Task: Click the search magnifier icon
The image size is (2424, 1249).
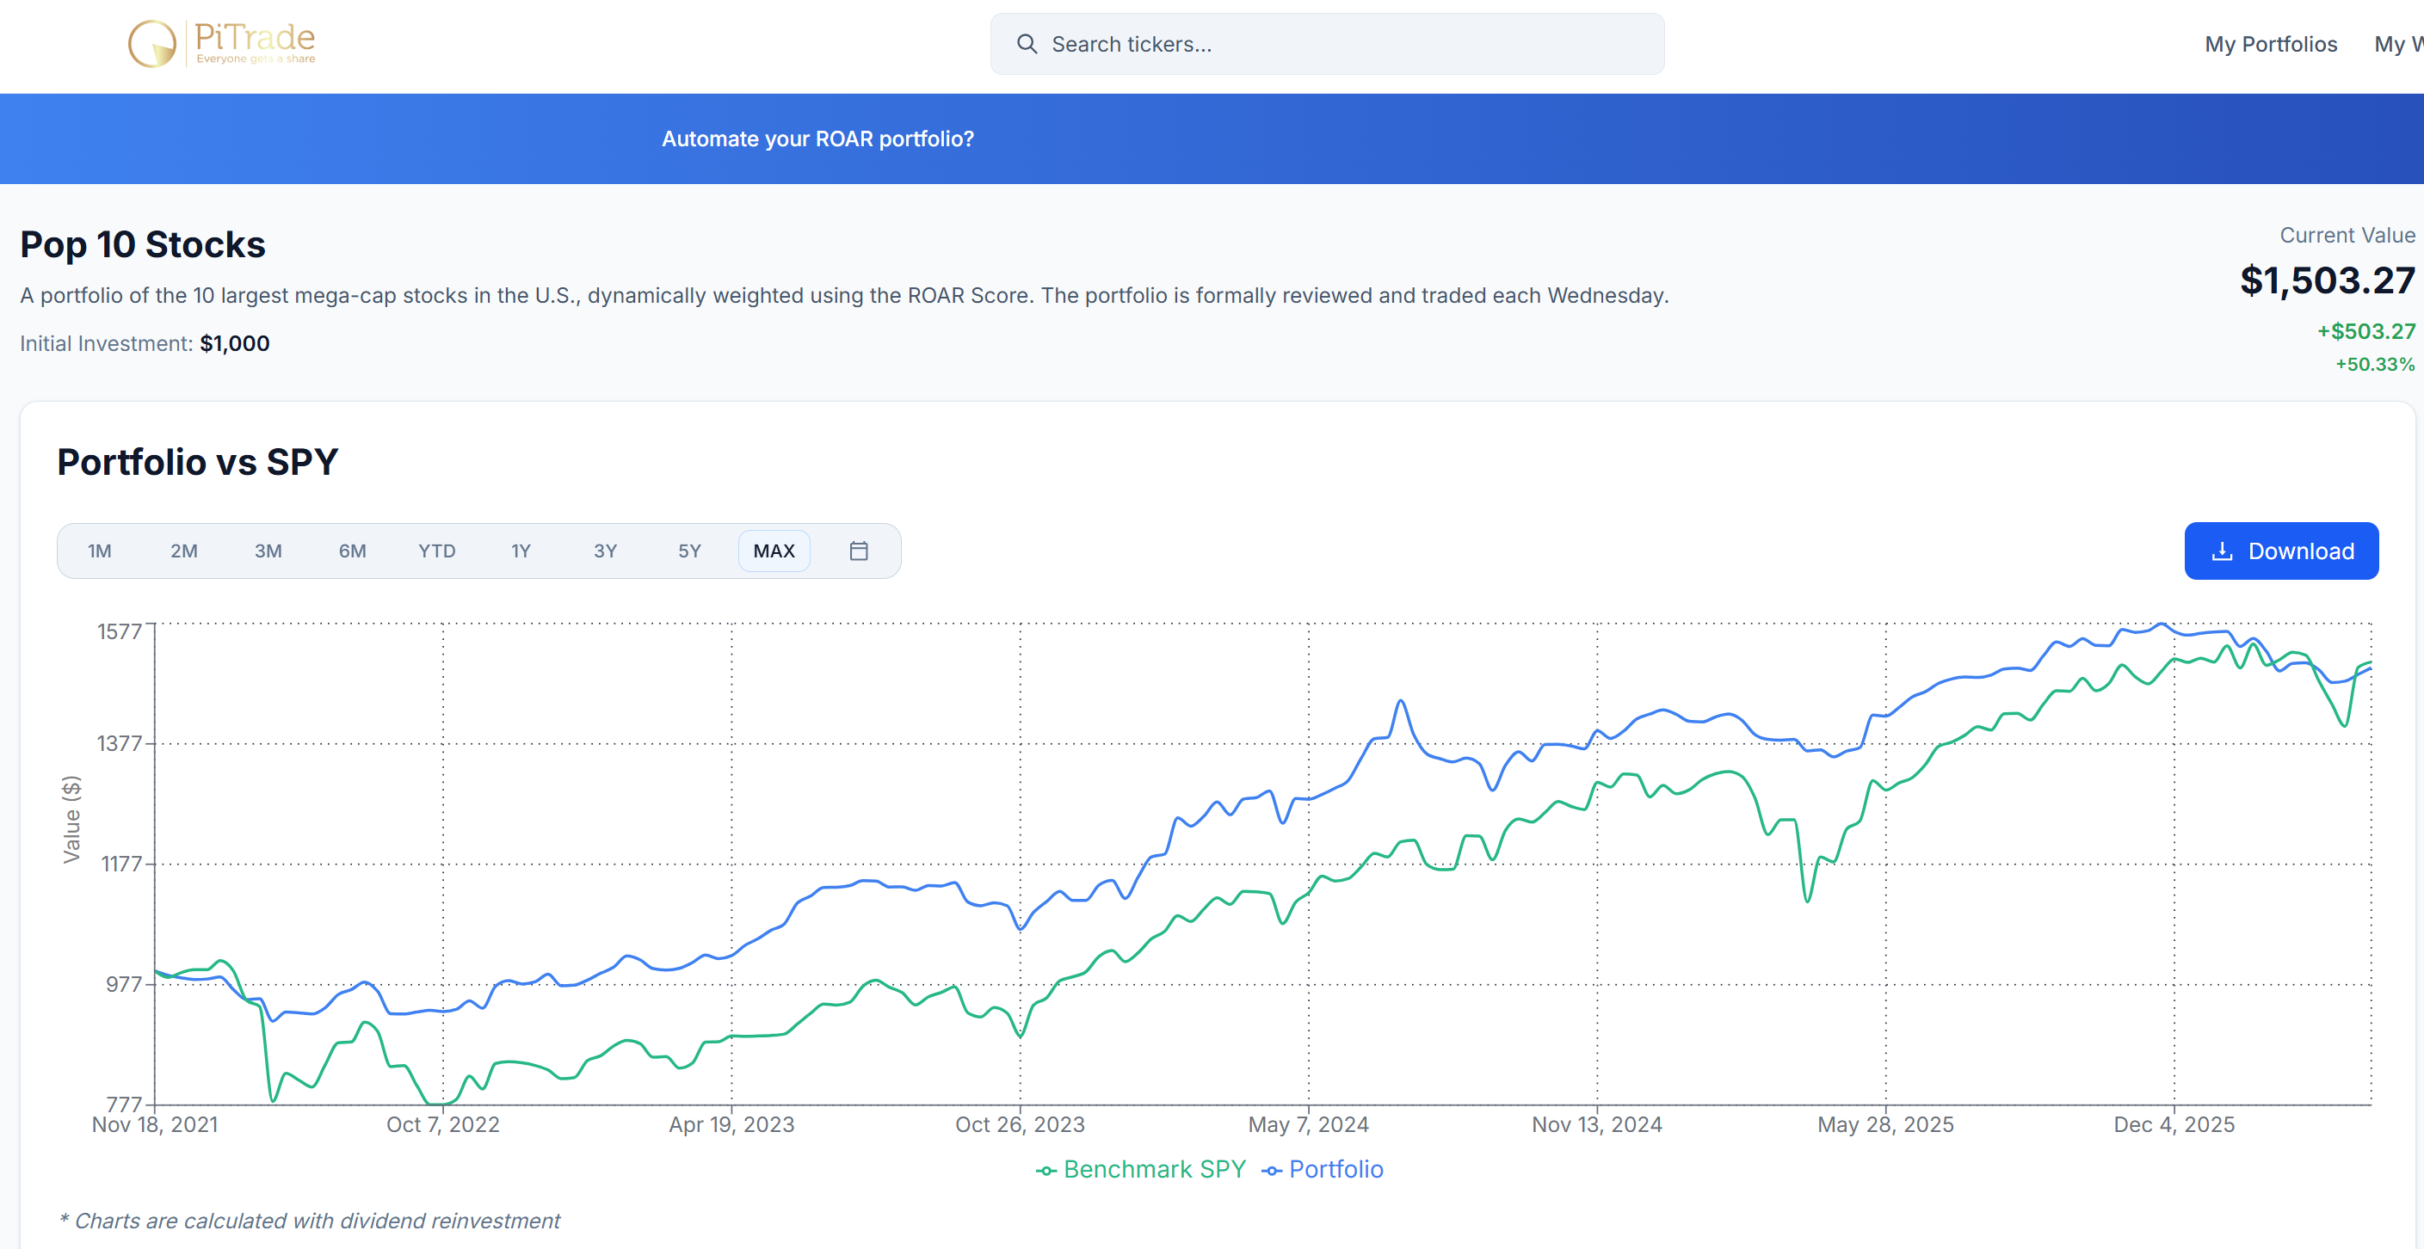Action: (x=1027, y=44)
